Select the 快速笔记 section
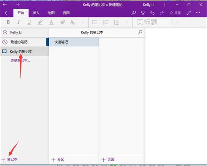The height and width of the screenshot is (166, 207). coord(74,42)
